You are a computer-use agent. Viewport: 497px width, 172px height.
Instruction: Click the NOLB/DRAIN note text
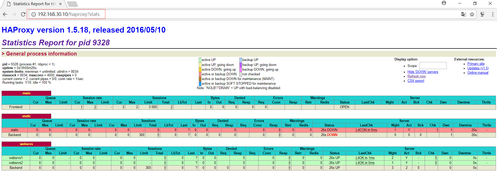click(239, 88)
